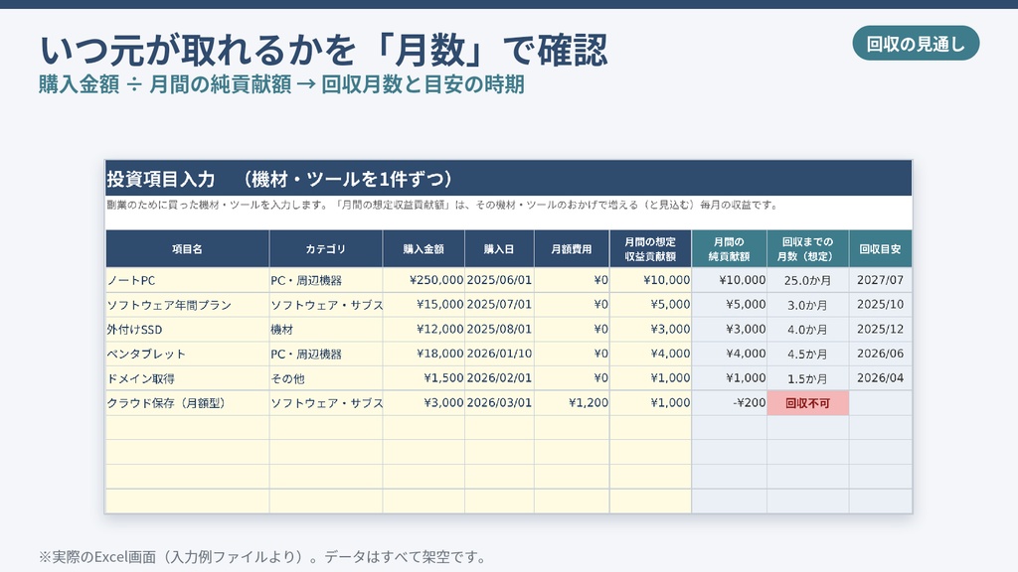Click the slide title いつ元が取れるかを「月数」で確認
The image size is (1018, 572).
(x=323, y=50)
